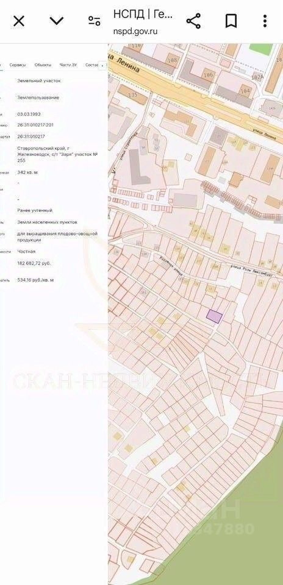Image resolution: width=283 pixels, height=585 pixels.
Task: Open the site settings sliders icon
Action: (x=95, y=21)
